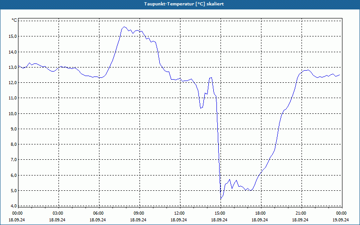Viewport: 360px width, 225px height.
Task: Select the 6,0 y-axis label
Action: pyautogui.click(x=13, y=175)
